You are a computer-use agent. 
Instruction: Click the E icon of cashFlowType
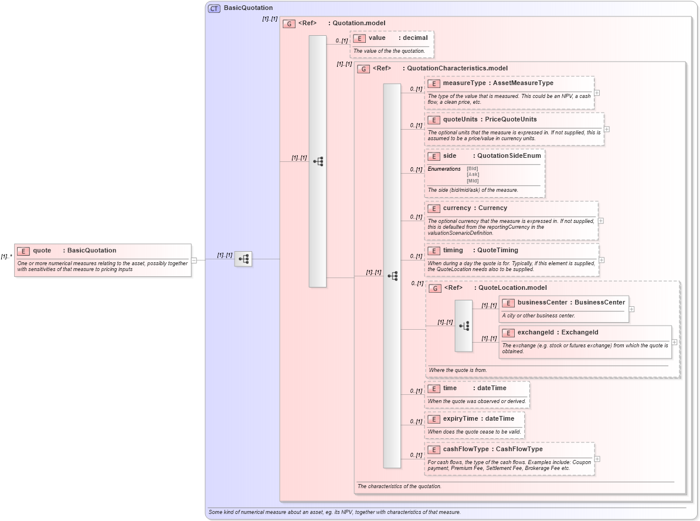[x=433, y=449]
